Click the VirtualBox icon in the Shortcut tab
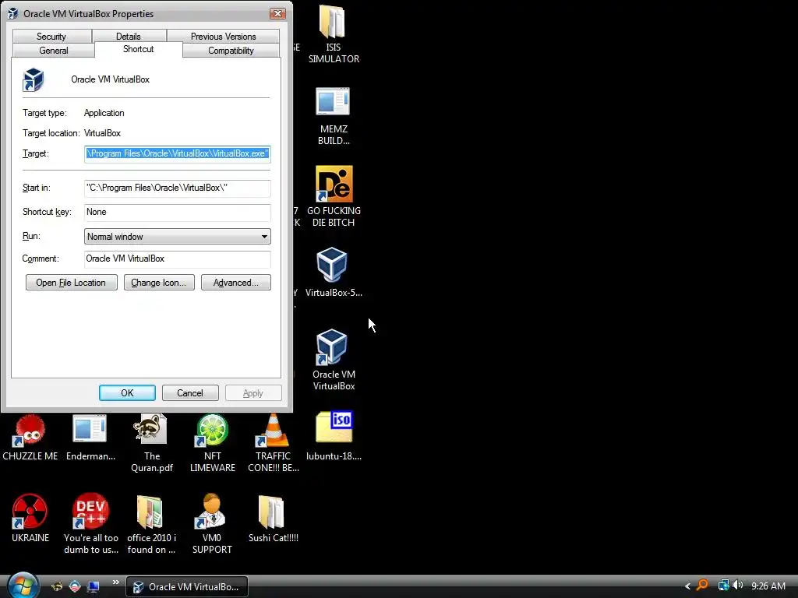This screenshot has width=798, height=598. (x=34, y=80)
